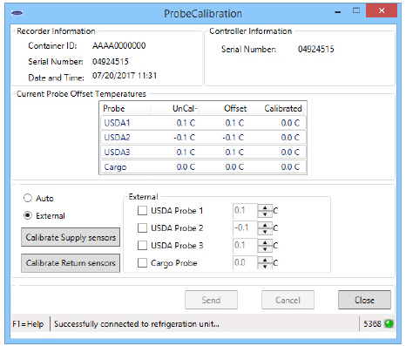Select the External radio button
This screenshot has width=406, height=346.
point(28,215)
